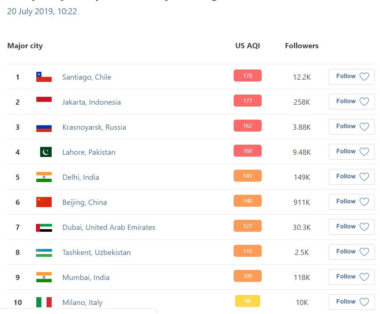Screen dimensions: 380x314
Task: Follow Lahore with the Follow button
Action: tap(352, 152)
